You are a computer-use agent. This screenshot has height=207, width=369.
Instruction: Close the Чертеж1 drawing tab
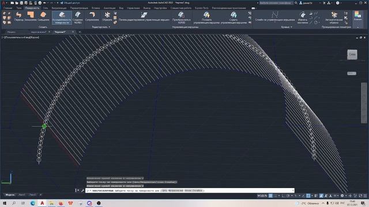tap(73, 32)
